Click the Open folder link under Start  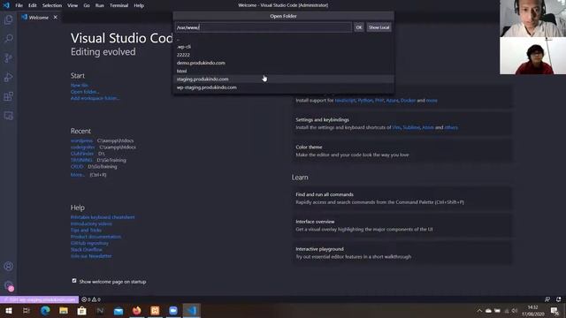[x=85, y=92]
